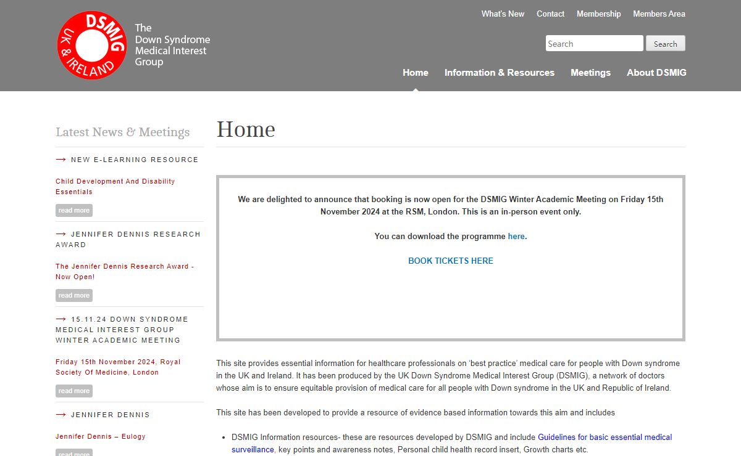Click 'The Down Syndrome Medical Interest Group' title
The image size is (741, 456).
[172, 45]
